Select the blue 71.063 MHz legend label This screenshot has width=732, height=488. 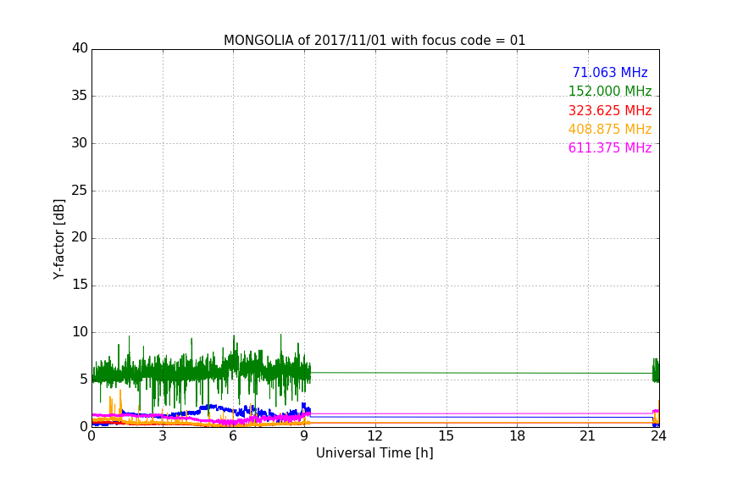coord(610,73)
